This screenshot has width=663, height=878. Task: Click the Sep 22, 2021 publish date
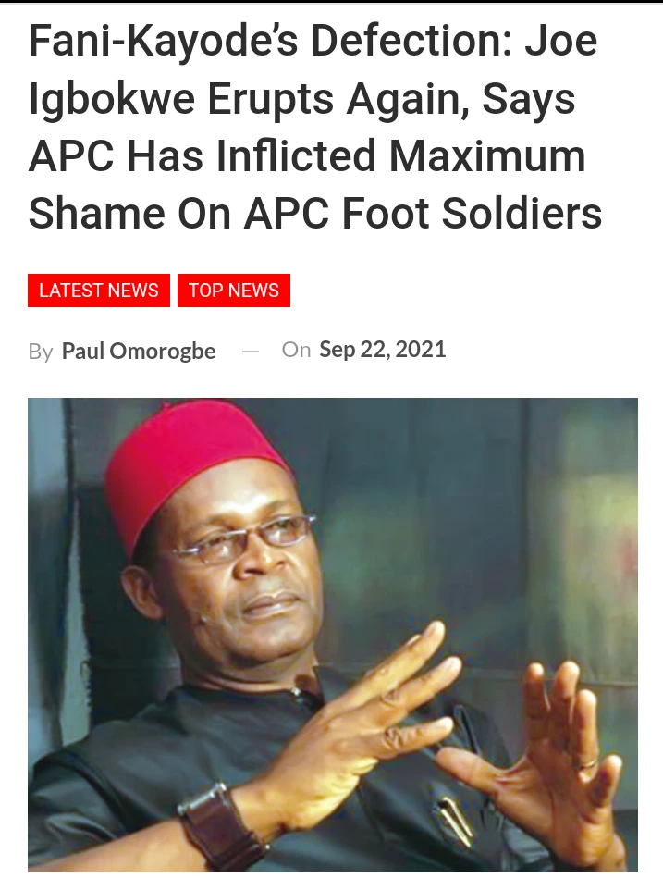click(x=383, y=350)
